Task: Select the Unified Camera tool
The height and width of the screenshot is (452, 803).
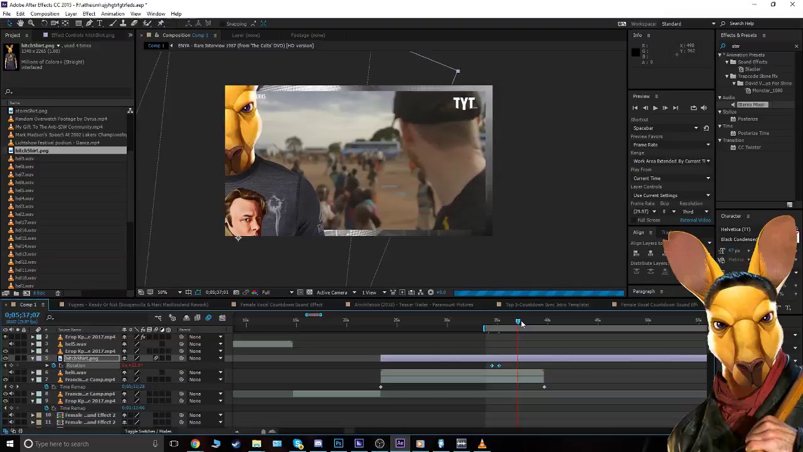Action: point(55,23)
